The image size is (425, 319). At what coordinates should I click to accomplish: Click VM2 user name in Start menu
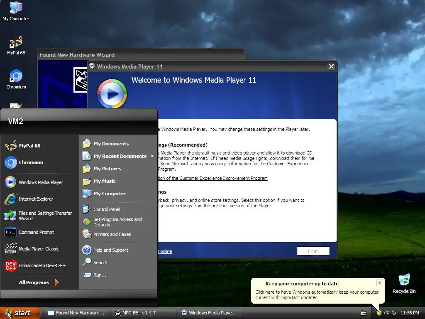[15, 121]
